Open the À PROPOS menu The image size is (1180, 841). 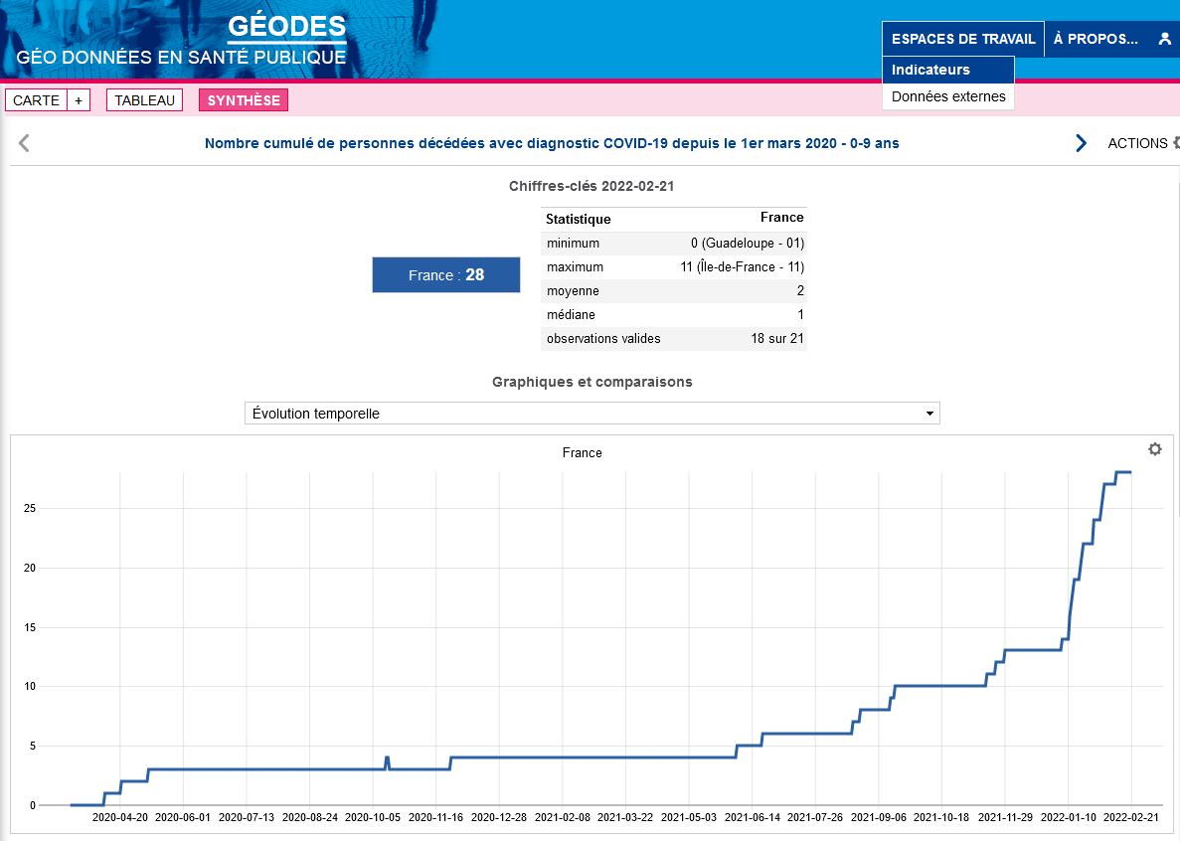1095,39
